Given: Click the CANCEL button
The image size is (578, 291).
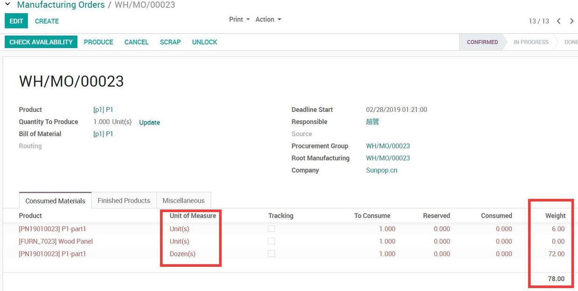Looking at the screenshot, I should (x=137, y=42).
